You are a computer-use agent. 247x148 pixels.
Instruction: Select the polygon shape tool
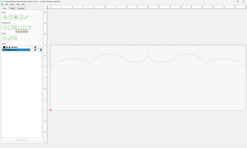(x=25, y=28)
